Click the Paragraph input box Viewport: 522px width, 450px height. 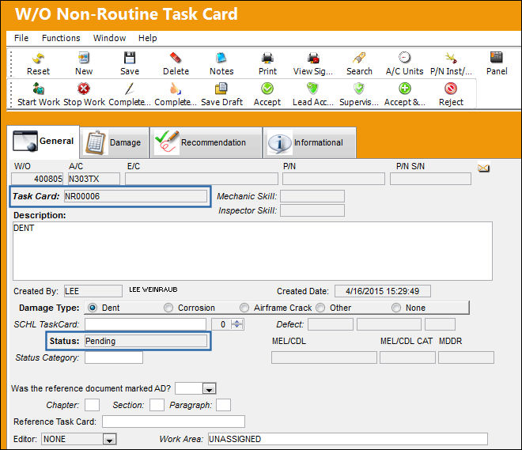(223, 405)
